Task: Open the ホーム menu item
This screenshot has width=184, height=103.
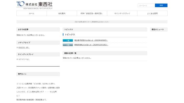Action: tap(32, 13)
